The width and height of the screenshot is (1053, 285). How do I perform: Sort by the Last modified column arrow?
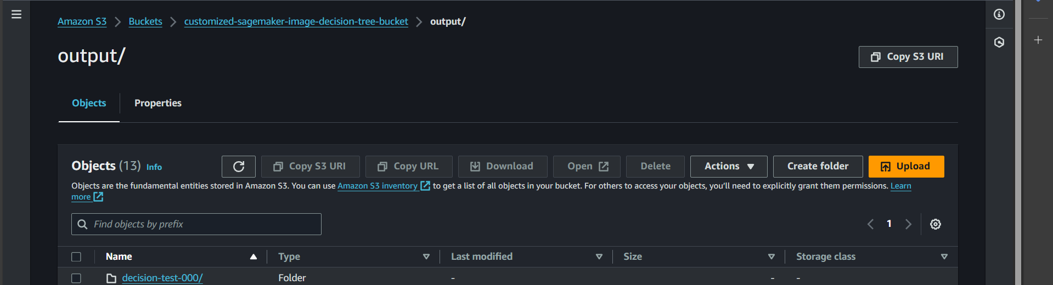pos(599,256)
